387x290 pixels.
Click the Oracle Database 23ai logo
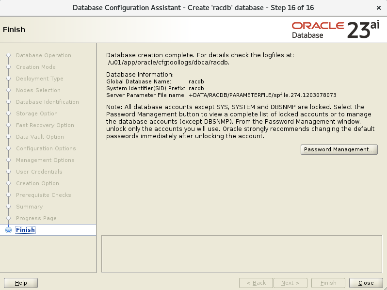click(x=336, y=30)
